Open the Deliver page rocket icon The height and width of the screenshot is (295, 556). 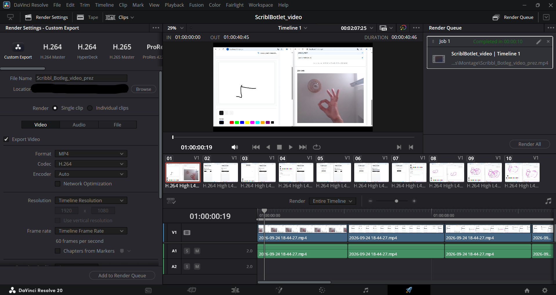(409, 290)
